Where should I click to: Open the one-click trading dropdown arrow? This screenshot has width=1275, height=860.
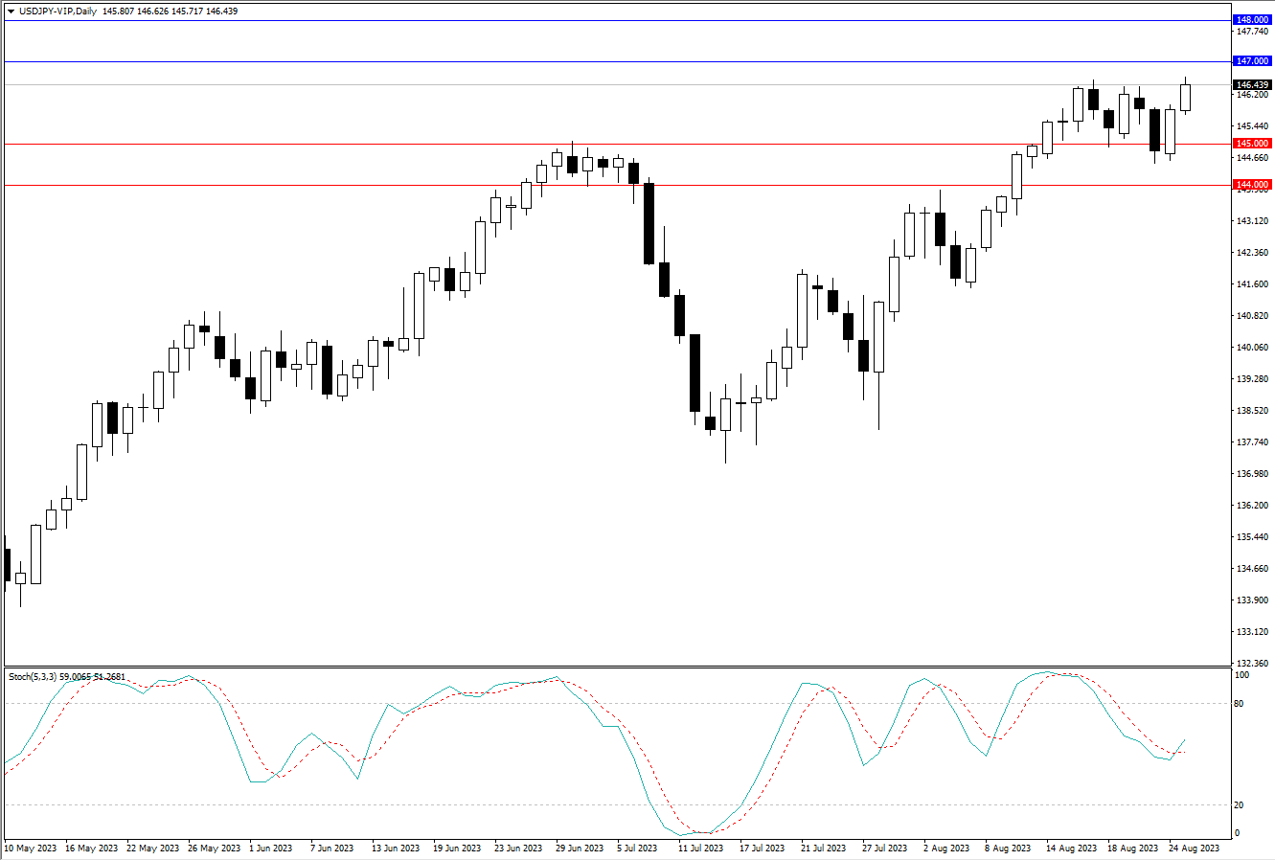pos(11,11)
